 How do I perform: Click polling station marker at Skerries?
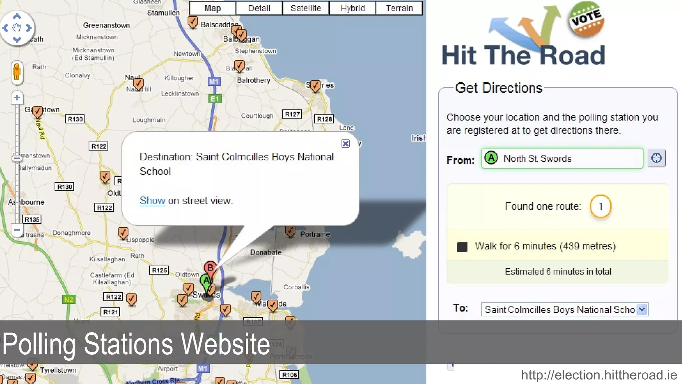(x=315, y=86)
